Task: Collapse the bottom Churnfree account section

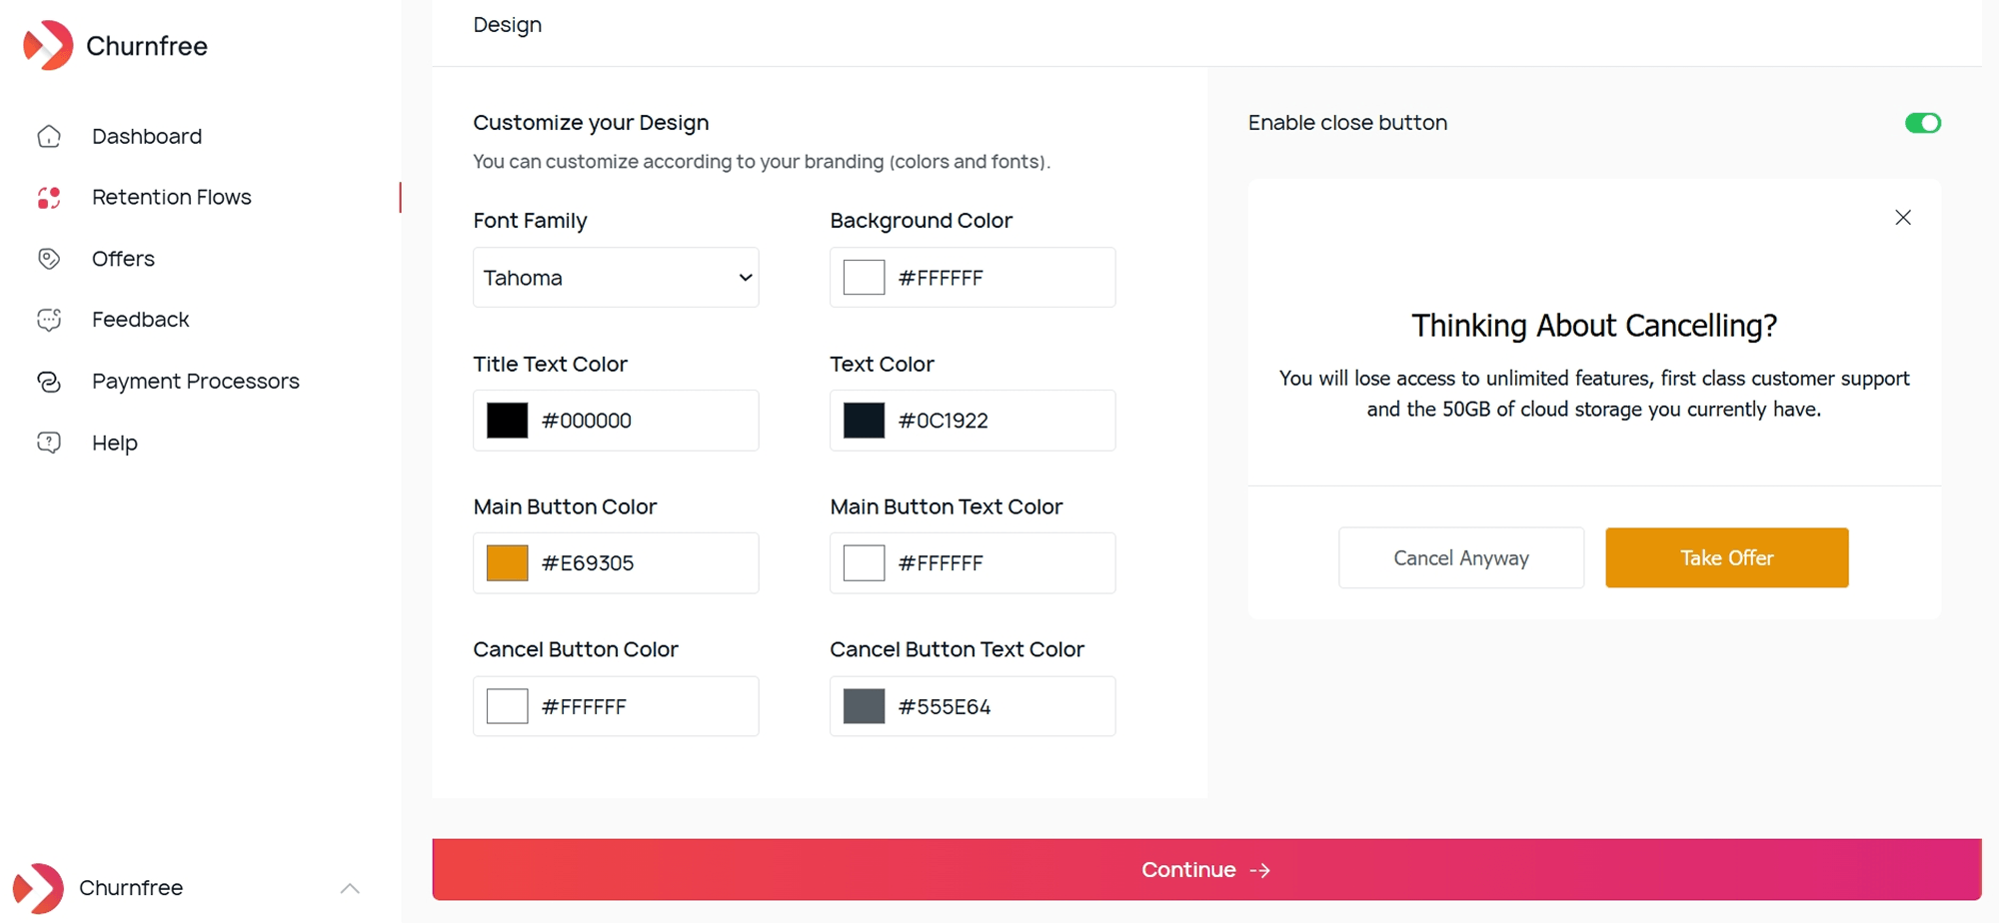Action: point(349,887)
